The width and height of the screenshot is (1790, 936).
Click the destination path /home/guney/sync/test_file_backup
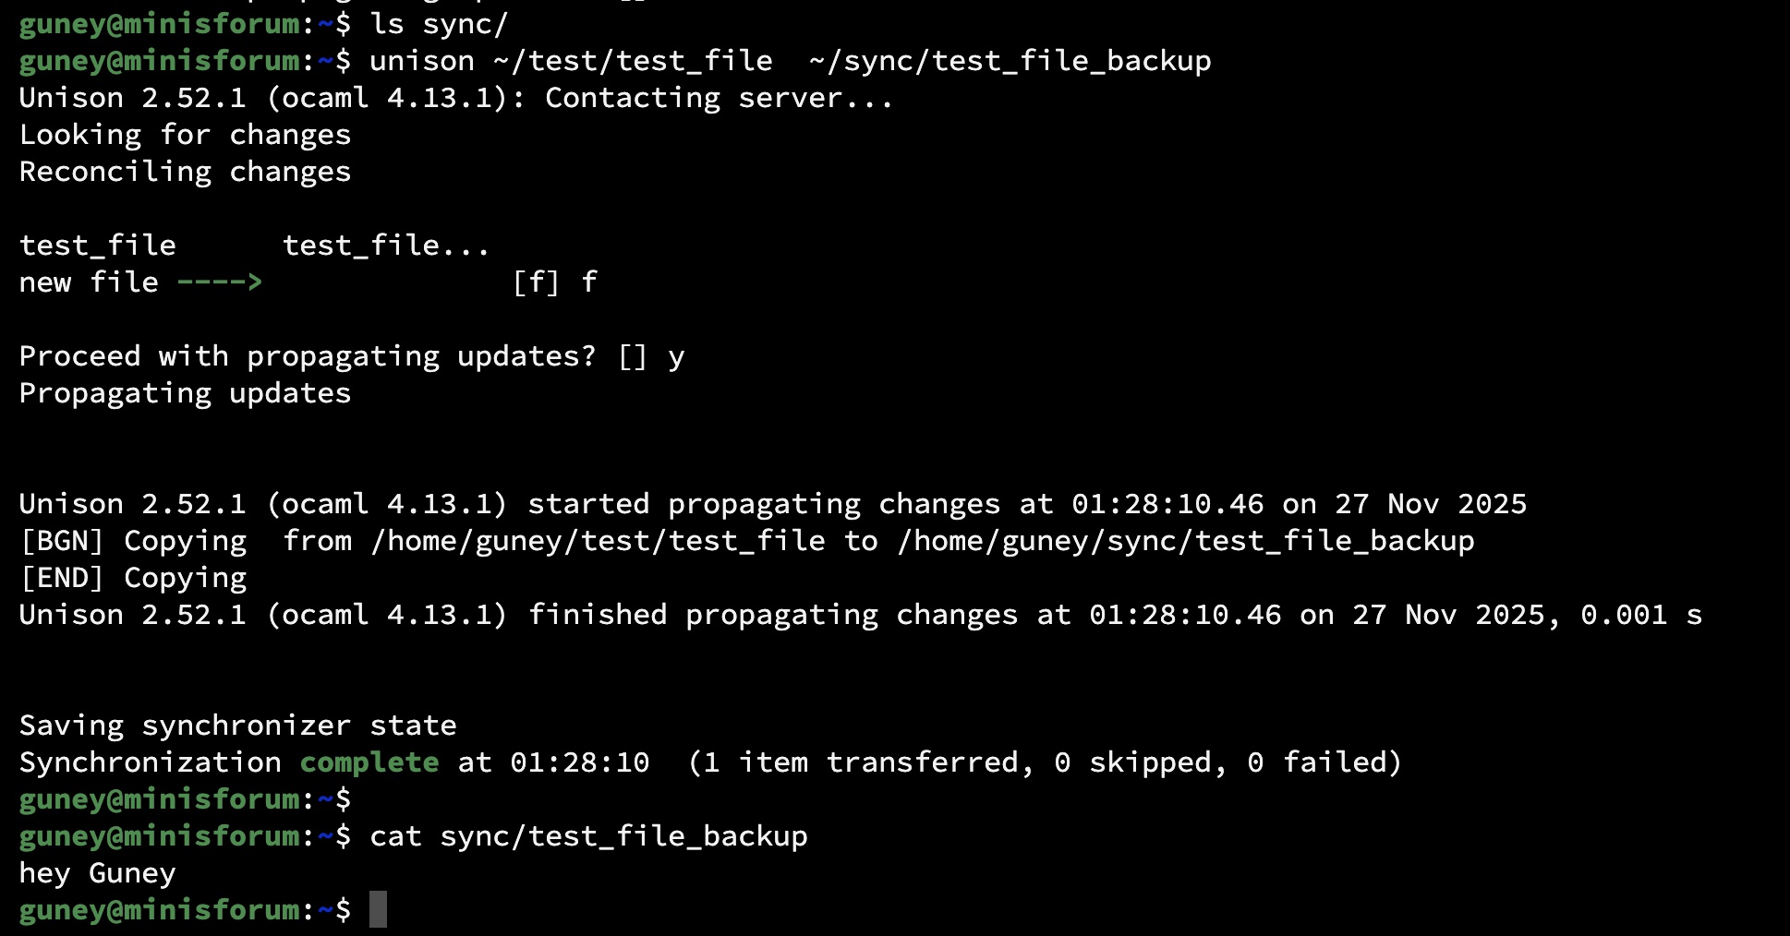tap(1185, 541)
